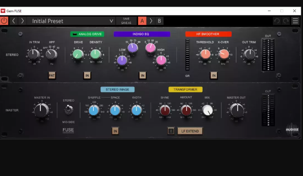This screenshot has height=176, width=303.
Task: Click the blue WIDTH knob
Action: [x=136, y=110]
